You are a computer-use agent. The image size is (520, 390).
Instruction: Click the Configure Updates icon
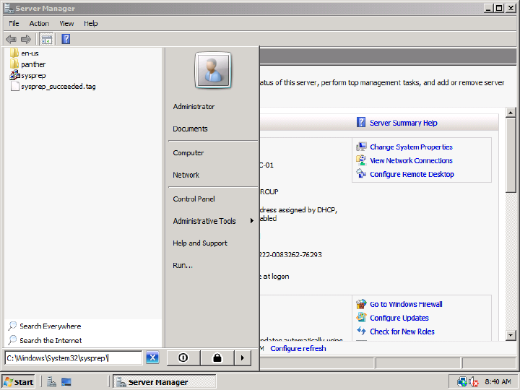[361, 317]
